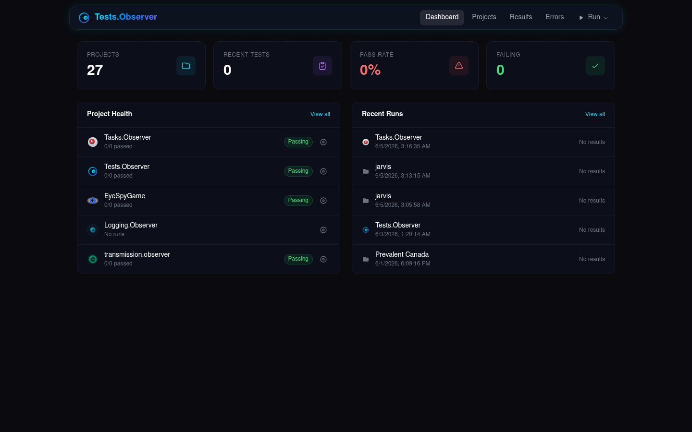This screenshot has width=692, height=432.
Task: Click the Project Health panel heading
Action: click(x=110, y=114)
